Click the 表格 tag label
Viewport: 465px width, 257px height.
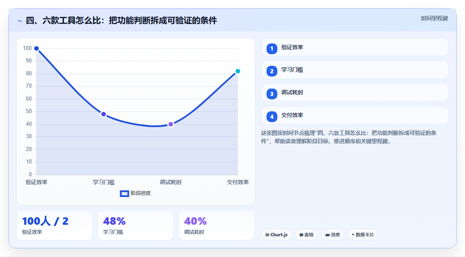point(309,235)
